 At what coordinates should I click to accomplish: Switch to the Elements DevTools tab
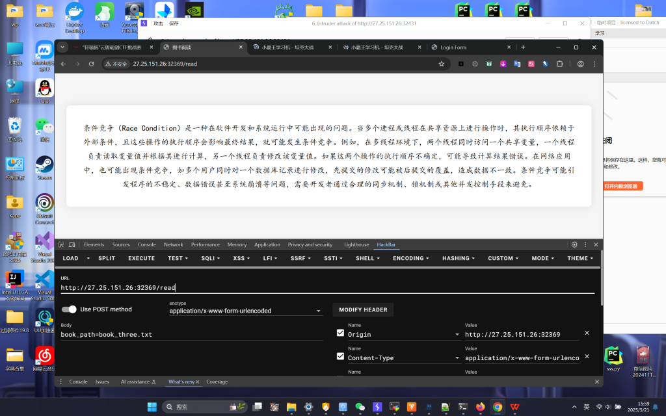[x=94, y=244]
